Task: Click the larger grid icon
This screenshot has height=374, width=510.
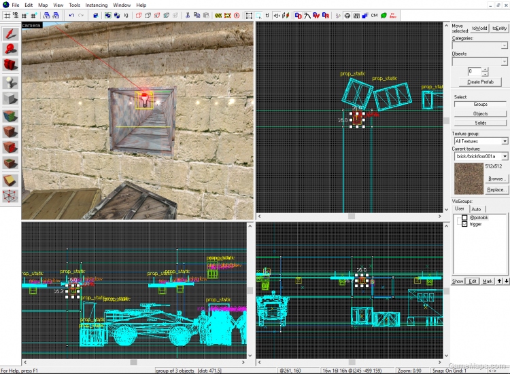Action: [33, 15]
